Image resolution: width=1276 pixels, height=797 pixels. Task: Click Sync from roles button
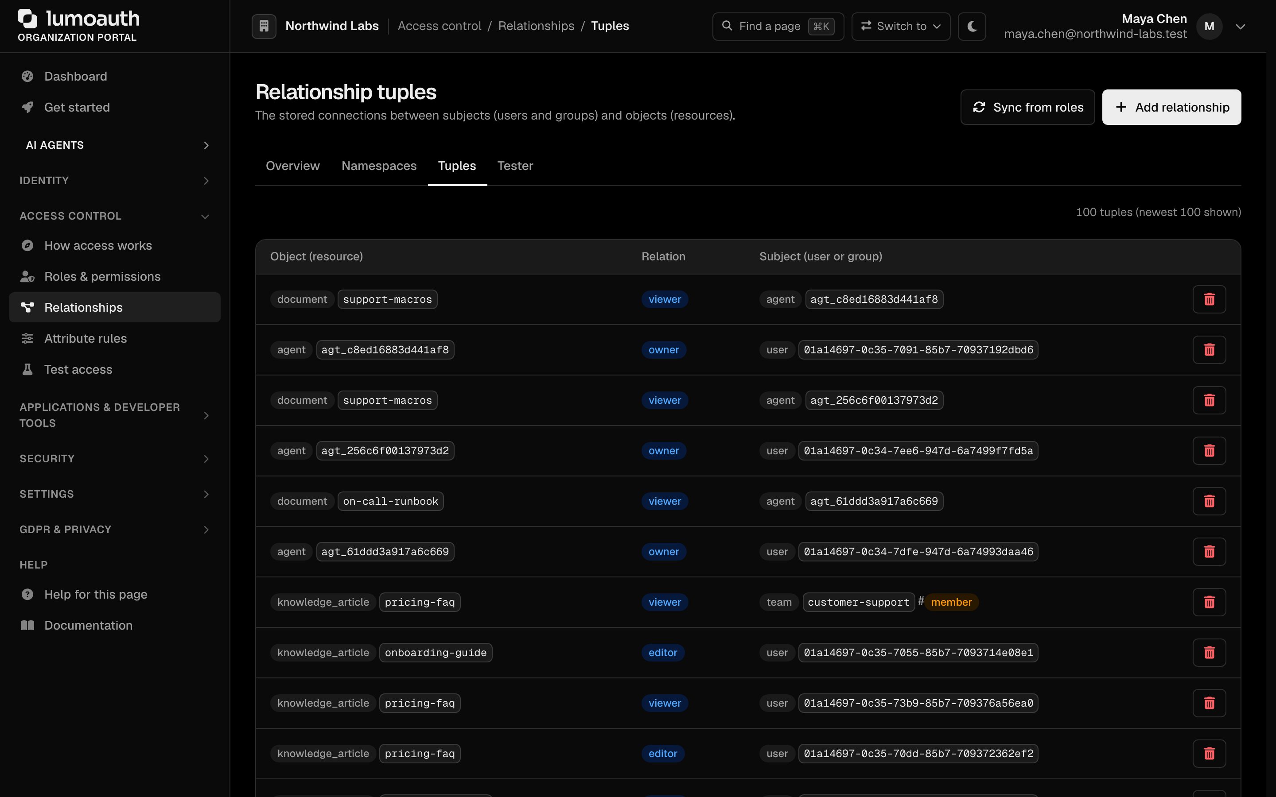(x=1027, y=108)
